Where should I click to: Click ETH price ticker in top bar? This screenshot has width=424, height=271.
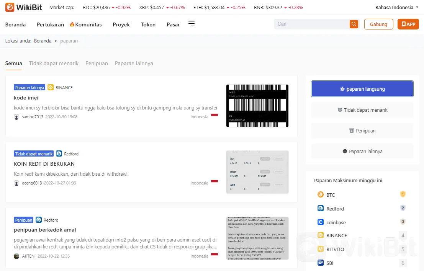coord(219,8)
